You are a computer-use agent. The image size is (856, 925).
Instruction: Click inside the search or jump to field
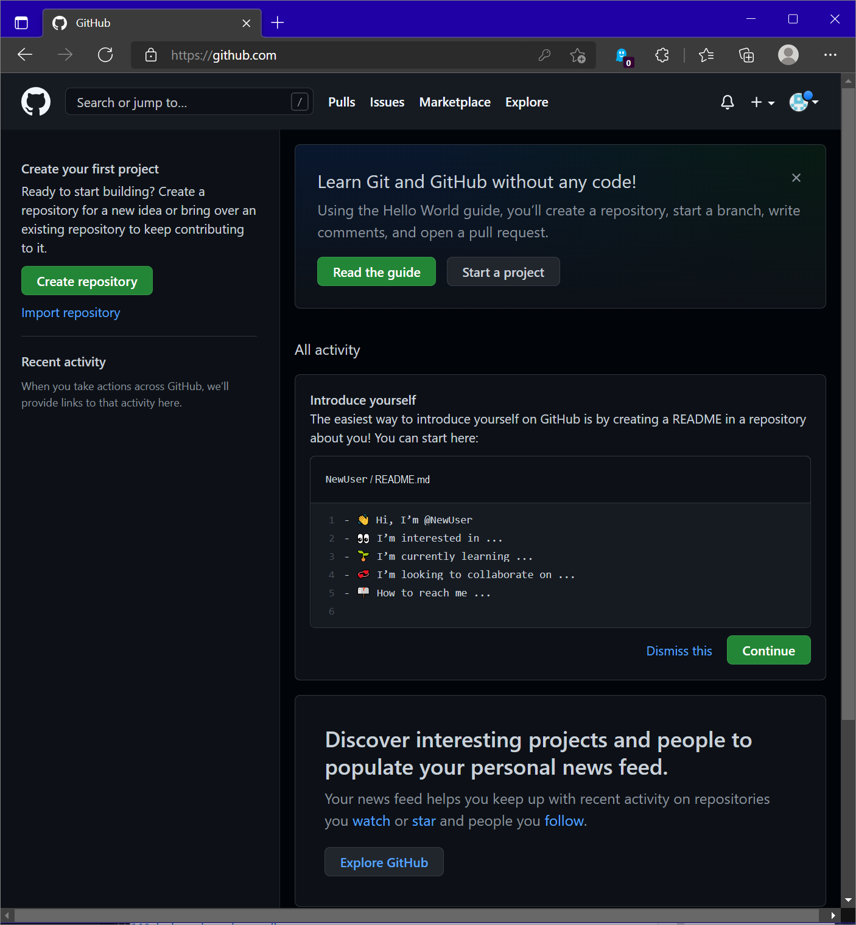point(183,102)
